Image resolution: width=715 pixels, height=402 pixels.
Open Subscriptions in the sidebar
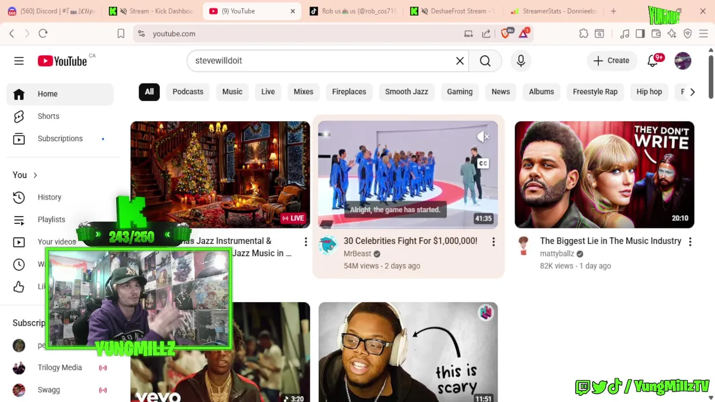(x=60, y=138)
